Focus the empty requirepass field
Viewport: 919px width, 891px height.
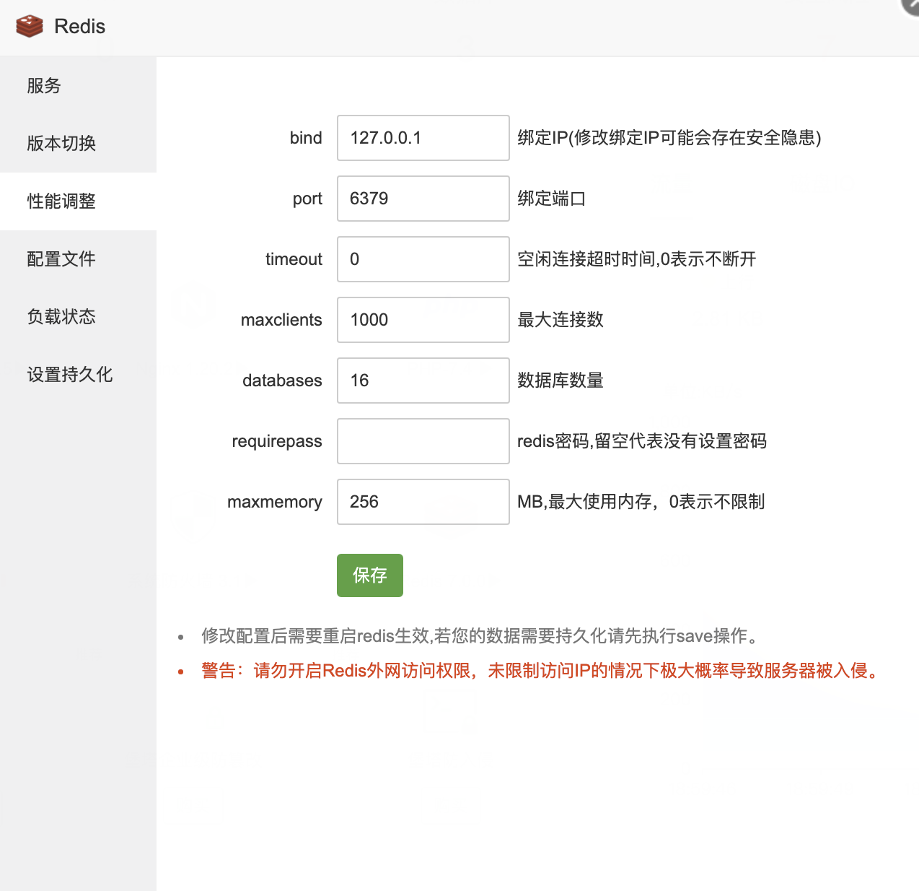(x=423, y=441)
